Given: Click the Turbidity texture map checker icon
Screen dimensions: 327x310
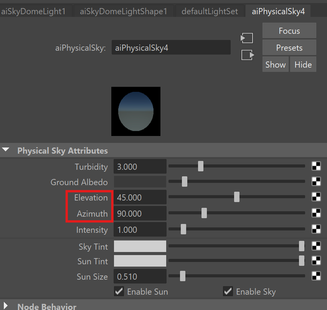Looking at the screenshot, I should pyautogui.click(x=316, y=166).
